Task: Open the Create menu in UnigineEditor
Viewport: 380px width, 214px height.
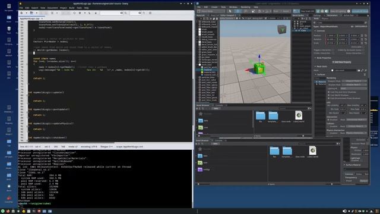Action: pos(214,7)
